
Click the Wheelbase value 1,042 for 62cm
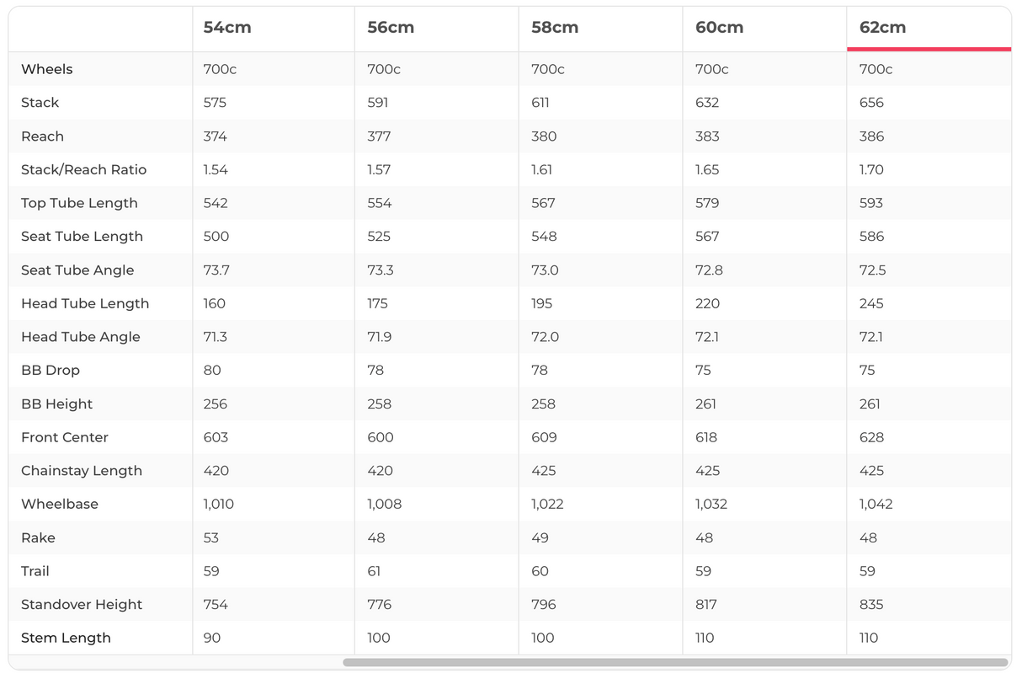[876, 504]
